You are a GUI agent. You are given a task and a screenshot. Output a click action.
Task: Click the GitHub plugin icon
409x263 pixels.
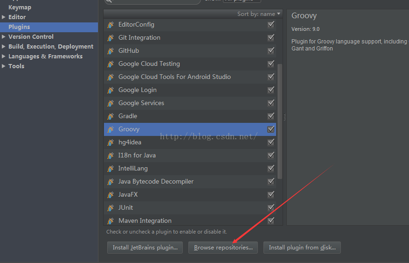click(x=111, y=51)
